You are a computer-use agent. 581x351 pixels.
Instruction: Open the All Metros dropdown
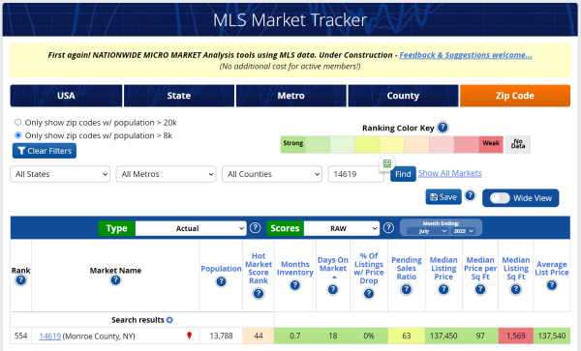(166, 174)
